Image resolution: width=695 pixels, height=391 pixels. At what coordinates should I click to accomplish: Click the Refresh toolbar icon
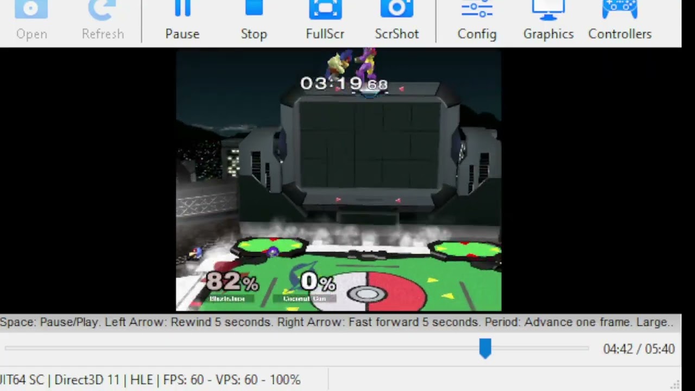[x=103, y=21]
